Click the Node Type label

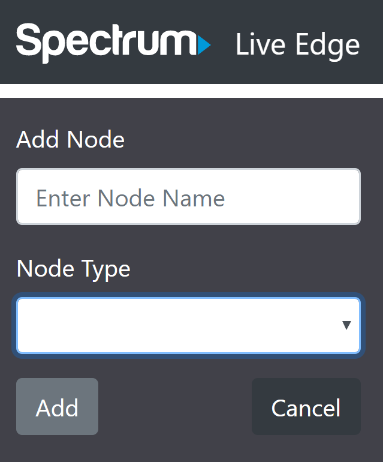tap(73, 269)
